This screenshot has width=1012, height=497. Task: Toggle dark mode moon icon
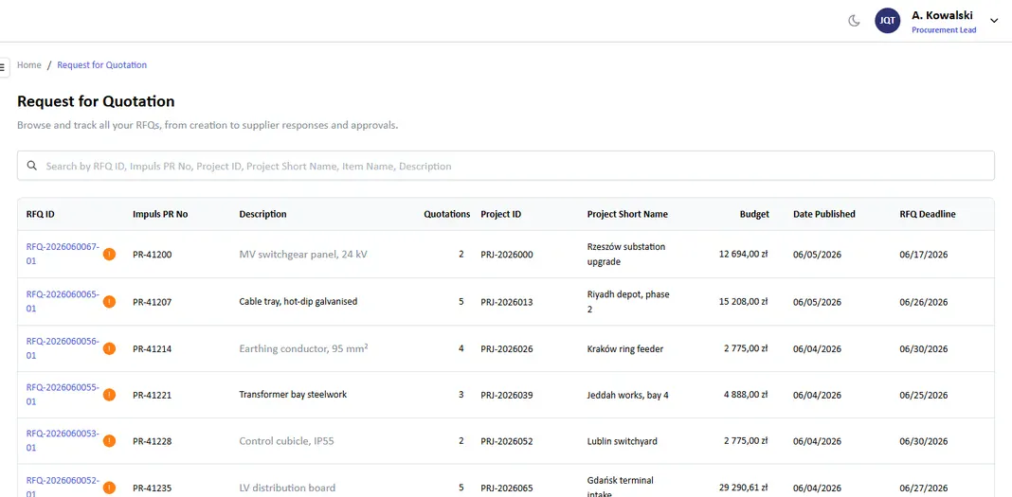click(x=854, y=21)
